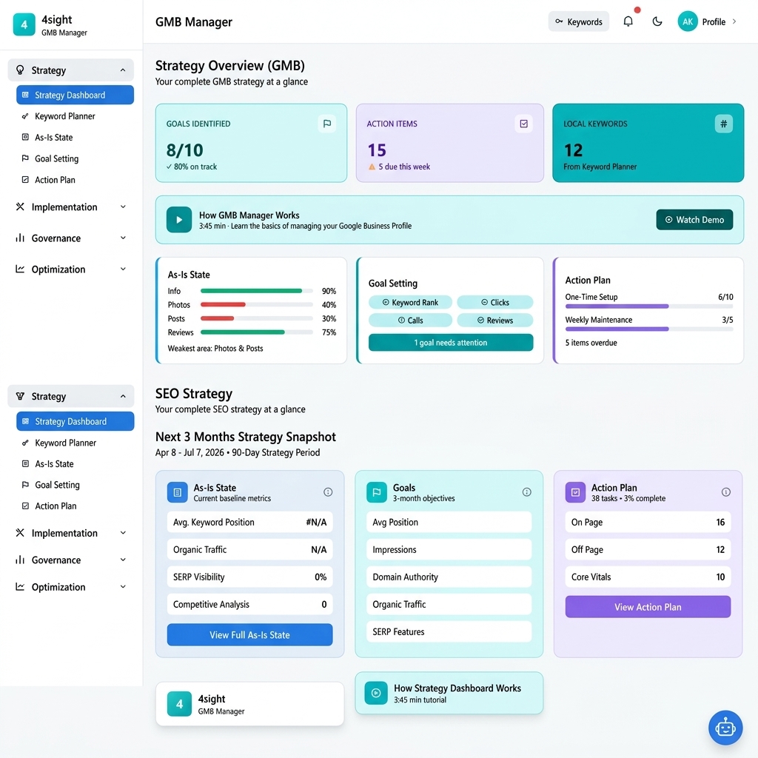Click the SERP Visibility 0% row
Screen dimensions: 758x758
(249, 577)
